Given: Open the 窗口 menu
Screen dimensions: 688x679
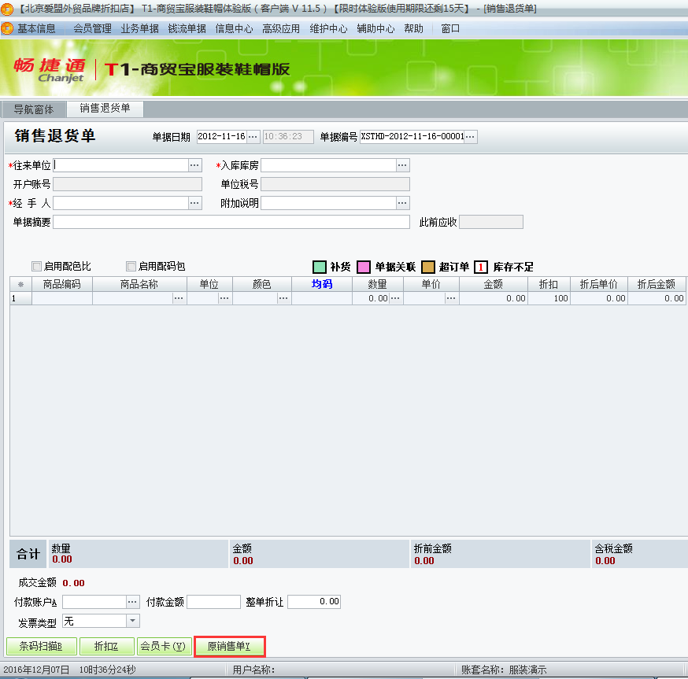Looking at the screenshot, I should [x=450, y=28].
